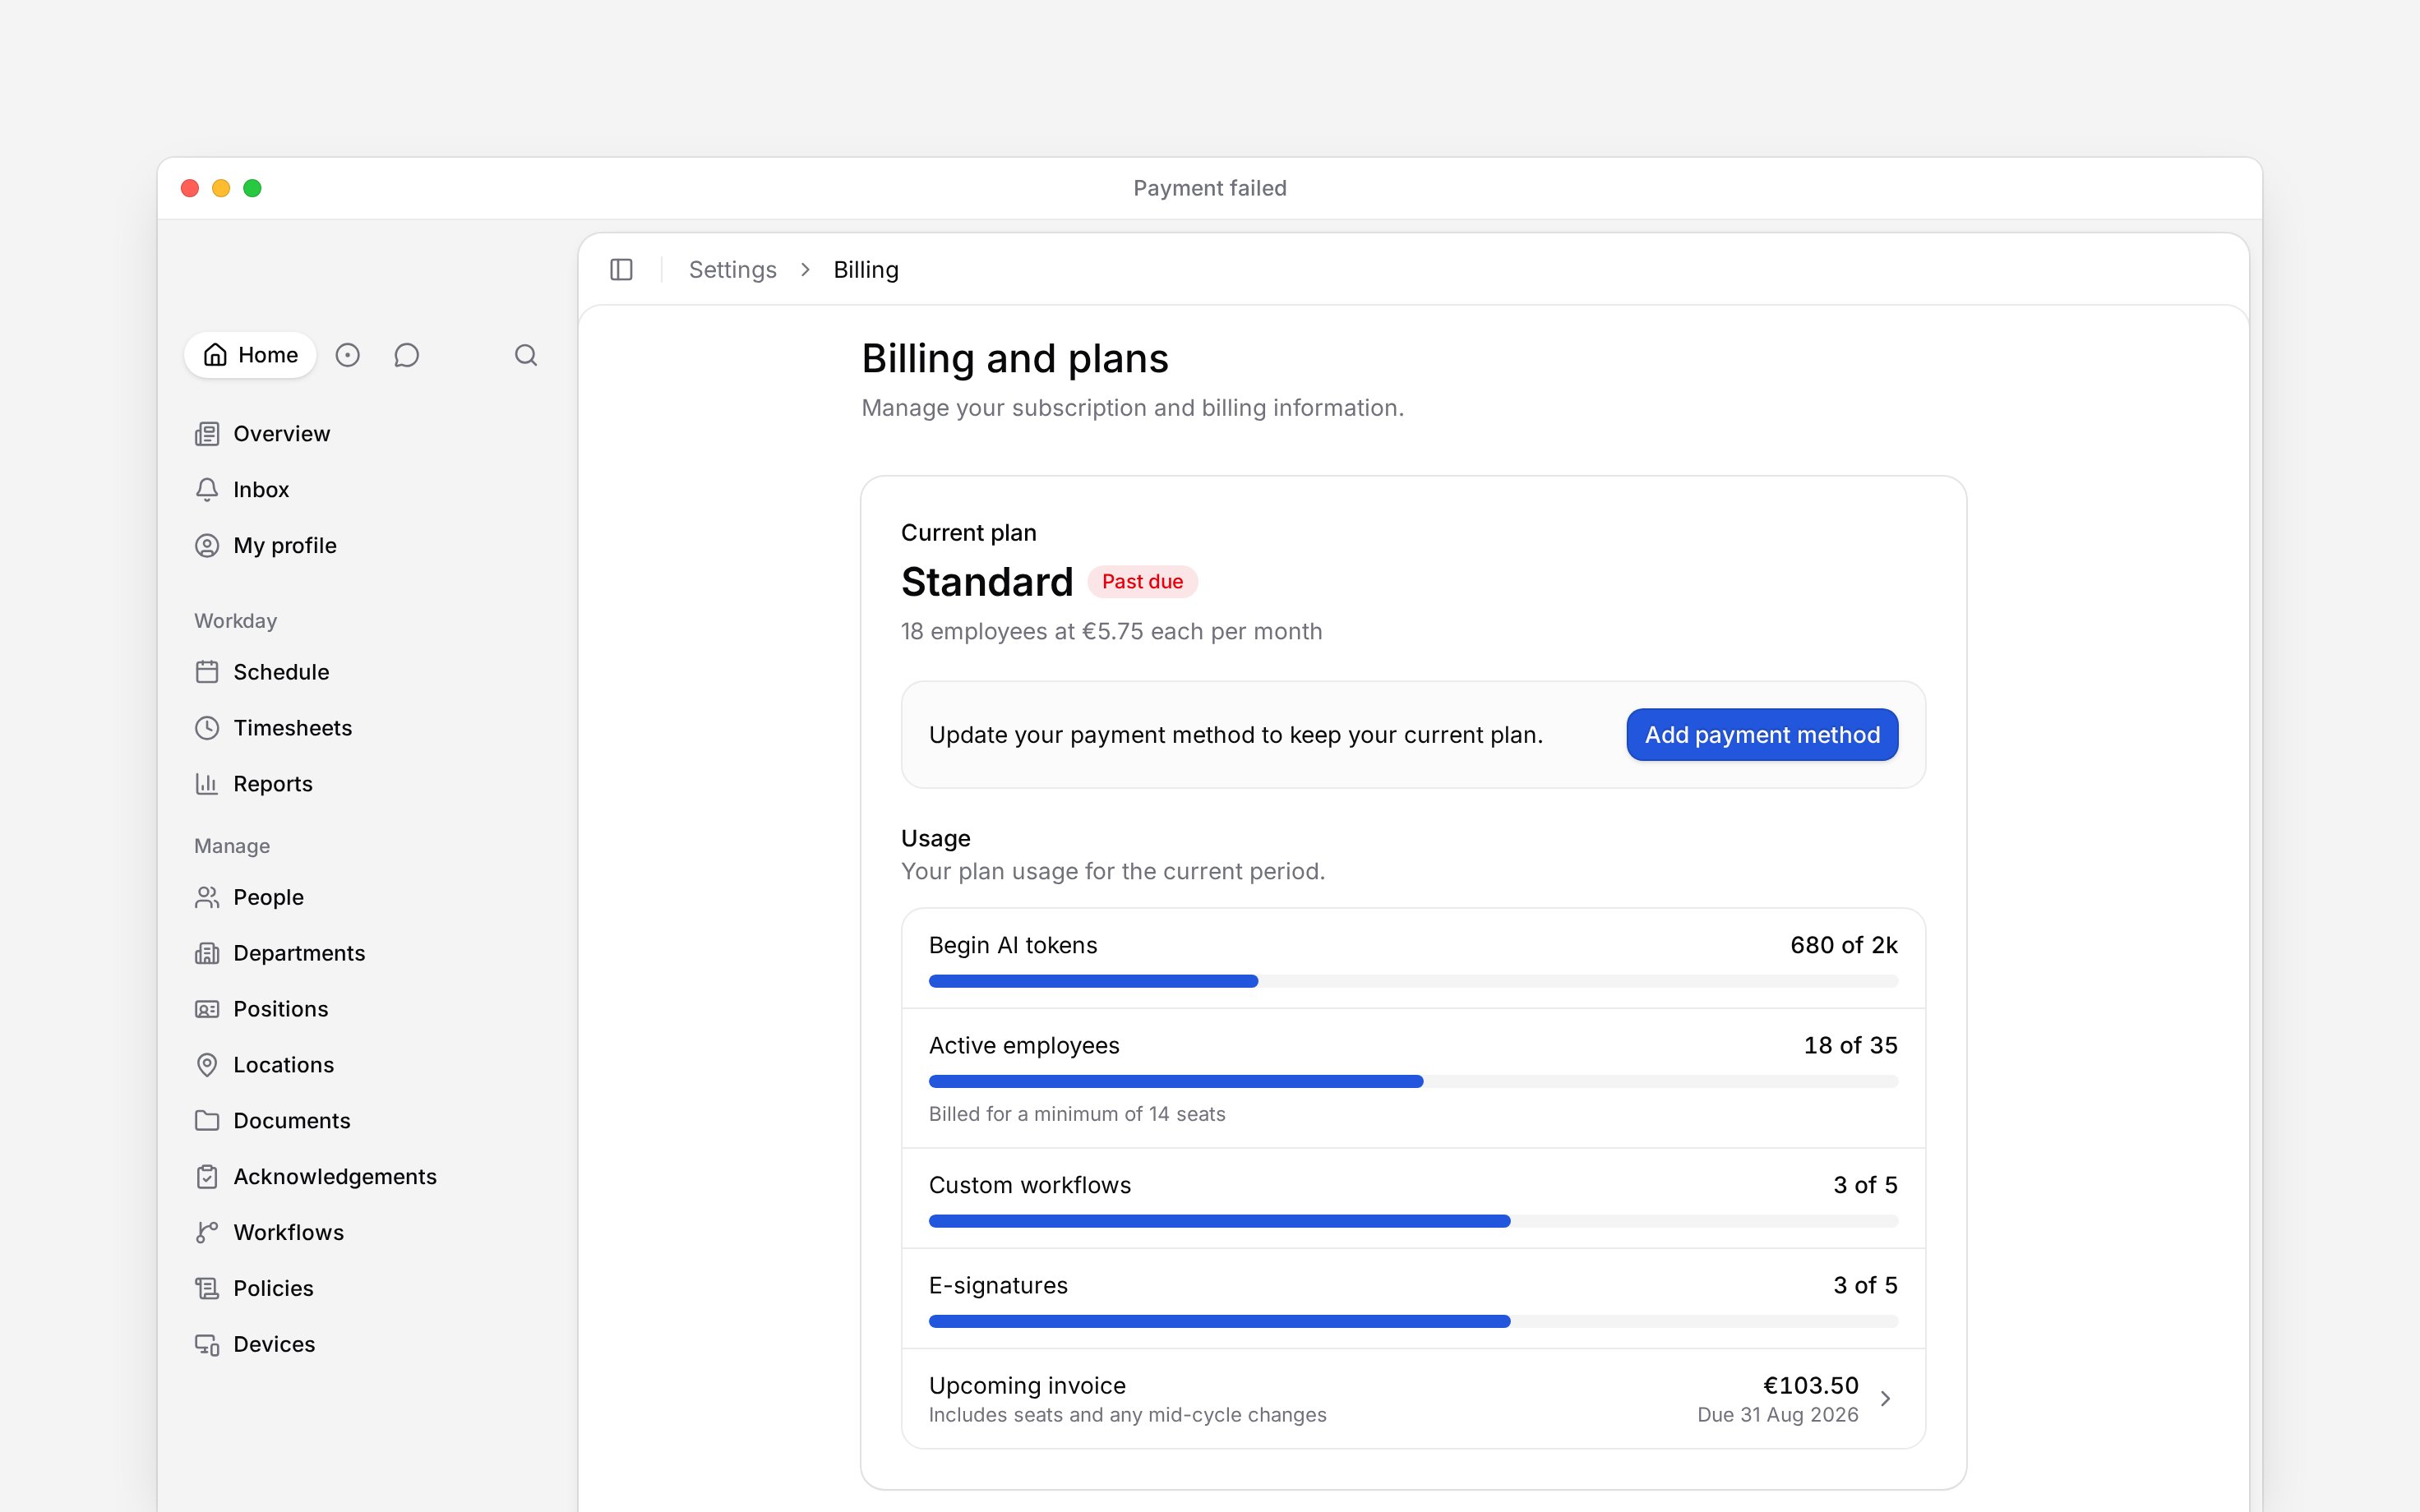The image size is (2420, 1512).
Task: Click the search magnifier icon
Action: [526, 355]
